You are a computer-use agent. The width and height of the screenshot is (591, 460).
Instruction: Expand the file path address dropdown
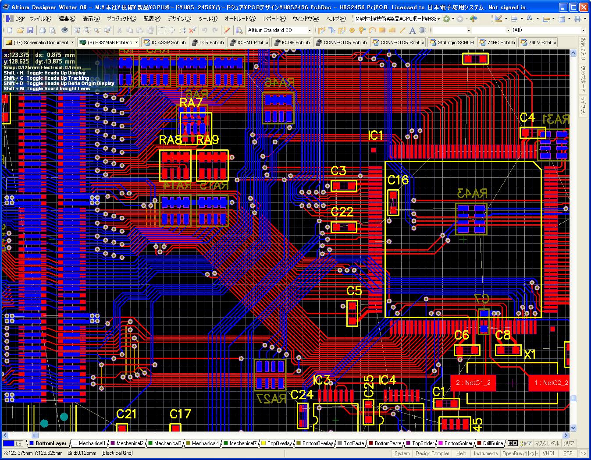coord(439,19)
